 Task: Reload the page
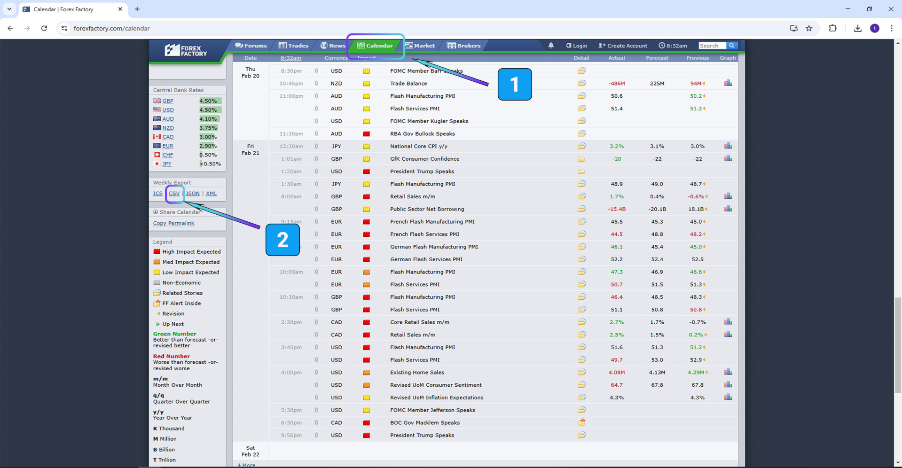44,28
